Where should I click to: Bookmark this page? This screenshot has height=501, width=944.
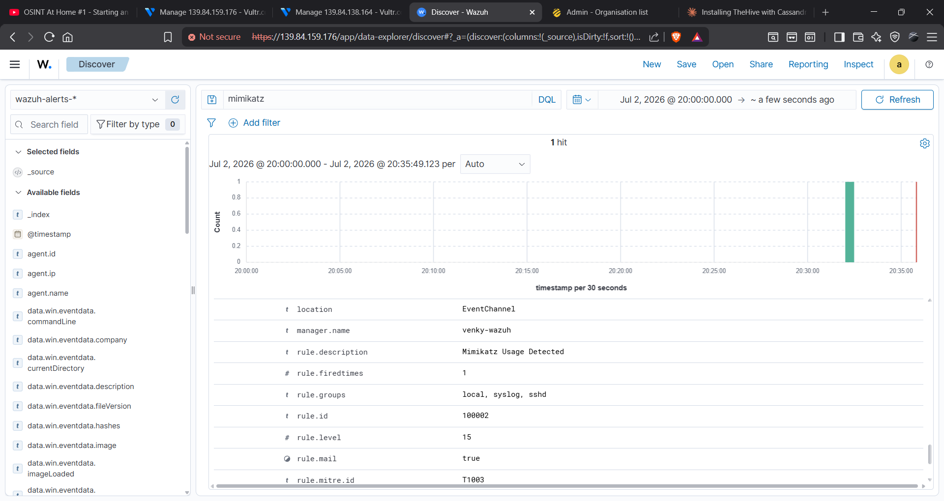pyautogui.click(x=168, y=37)
